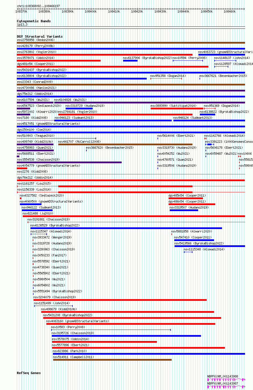This screenshot has width=253, height=390.
Task: Click nsv3319729 (Audano2019) label
Action: (85, 106)
